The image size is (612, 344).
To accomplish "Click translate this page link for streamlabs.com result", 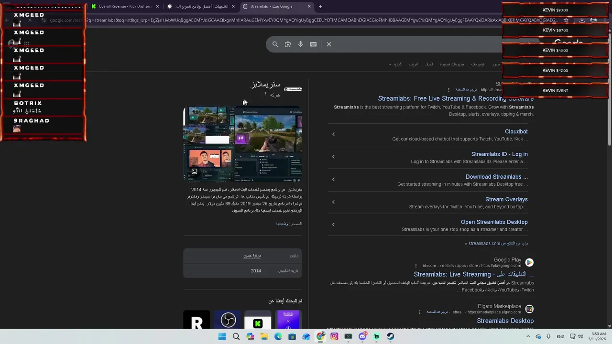I will pyautogui.click(x=465, y=90).
